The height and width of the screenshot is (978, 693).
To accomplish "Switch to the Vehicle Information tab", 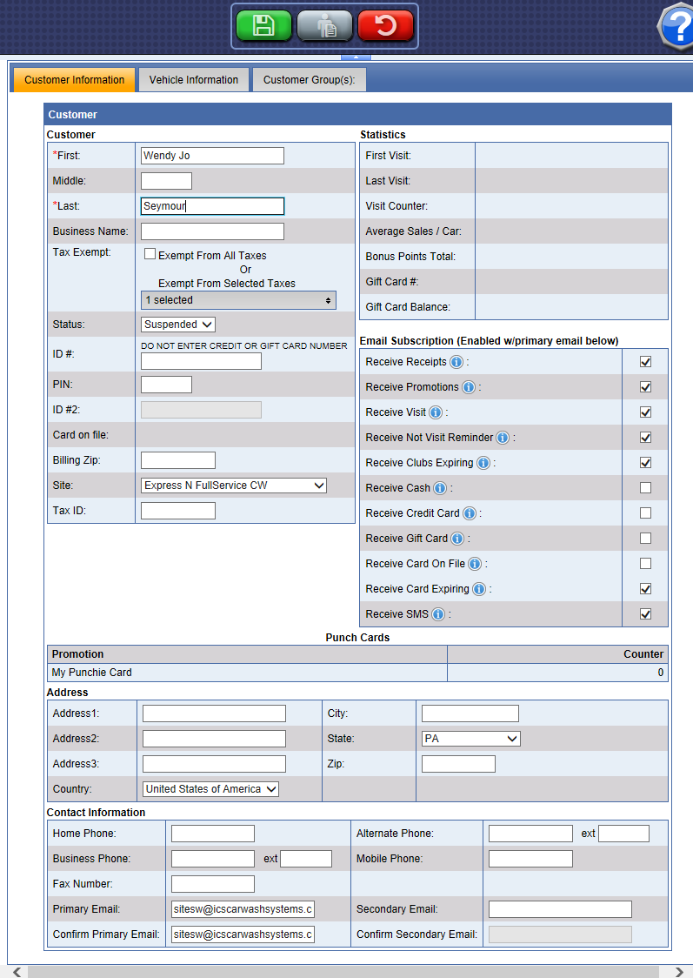I will [x=194, y=80].
